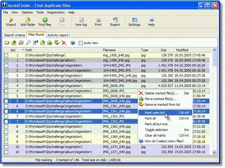The image size is (225, 168).
Task: Click the move files icon before orange boxes
Action: tap(50, 43)
